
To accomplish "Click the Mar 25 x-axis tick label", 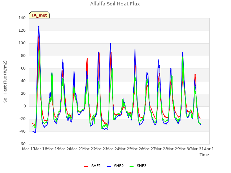I will [125, 149].
